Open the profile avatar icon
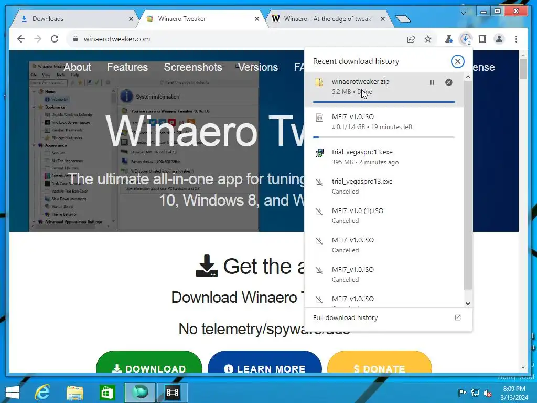Viewport: 537px width, 403px height. tap(499, 39)
